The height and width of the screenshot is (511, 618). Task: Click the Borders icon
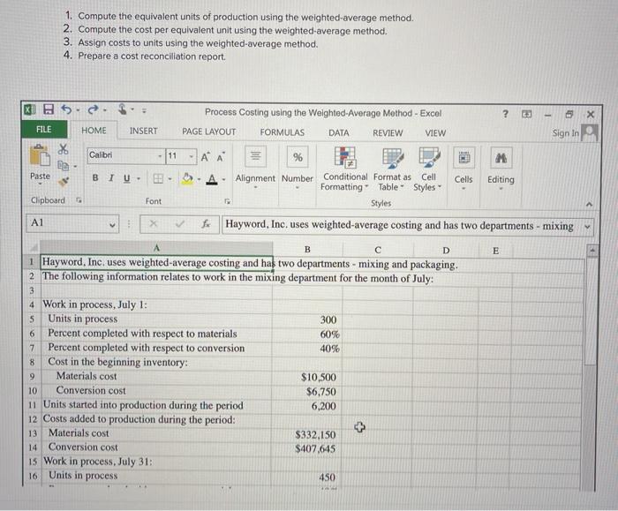click(x=158, y=179)
